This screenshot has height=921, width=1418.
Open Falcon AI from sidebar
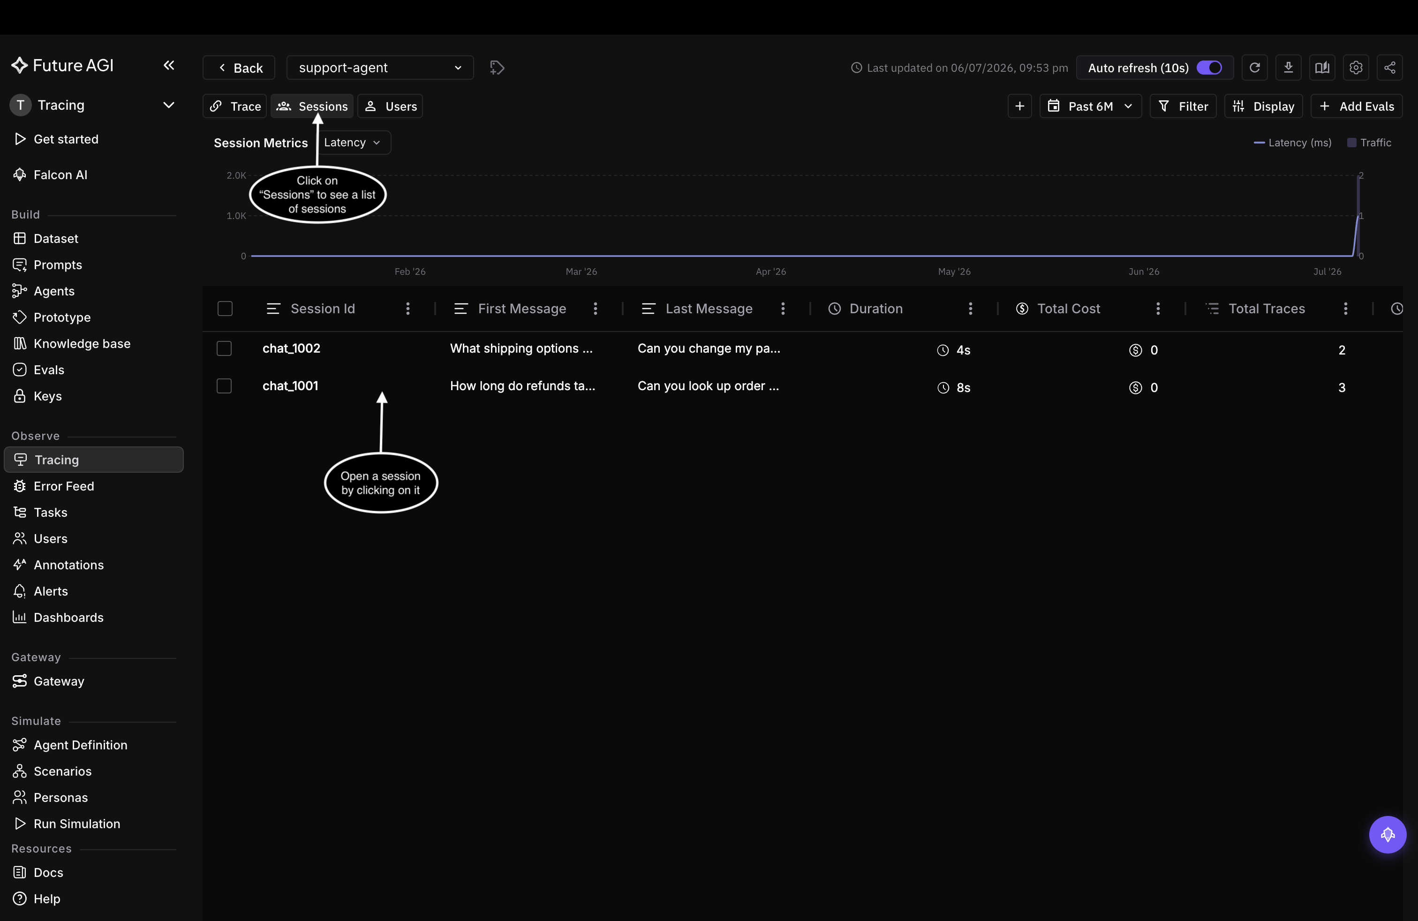pyautogui.click(x=93, y=174)
